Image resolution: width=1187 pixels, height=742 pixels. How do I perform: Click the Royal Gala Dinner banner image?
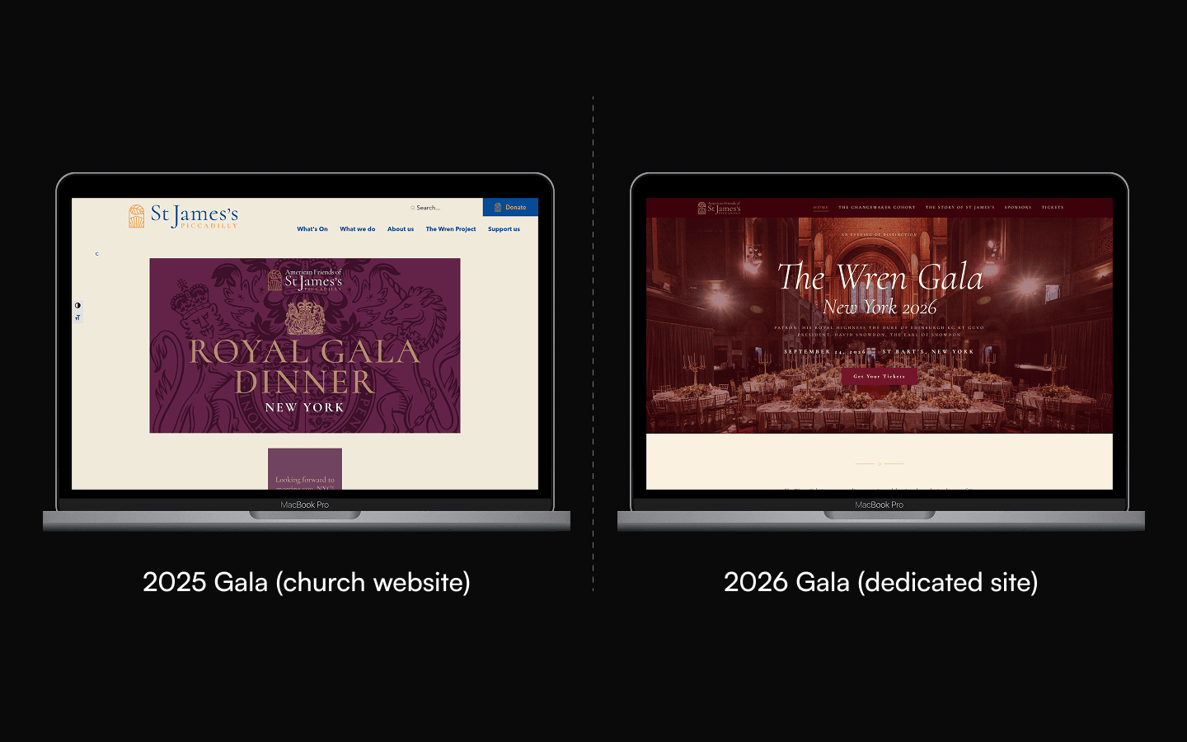point(305,345)
